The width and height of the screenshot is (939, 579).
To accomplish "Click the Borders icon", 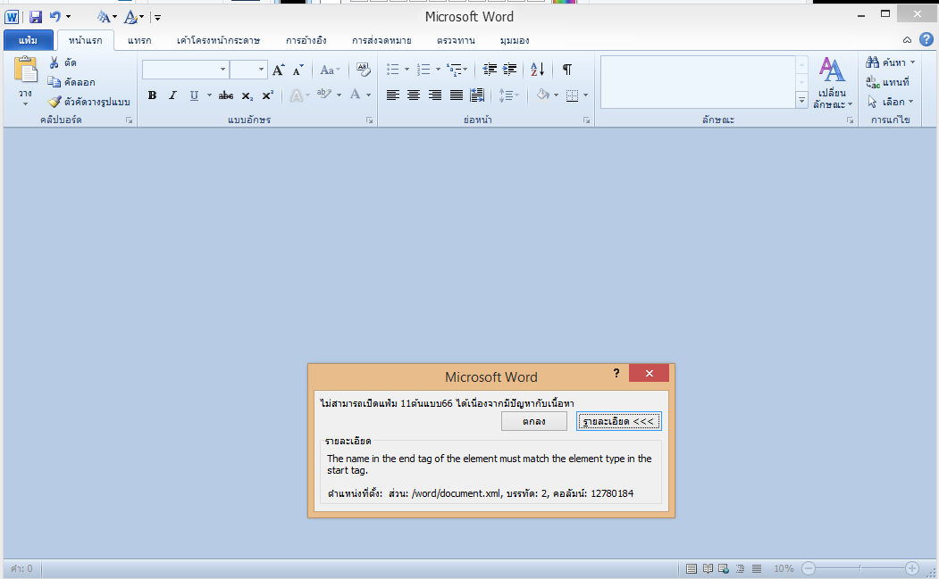I will tap(572, 95).
